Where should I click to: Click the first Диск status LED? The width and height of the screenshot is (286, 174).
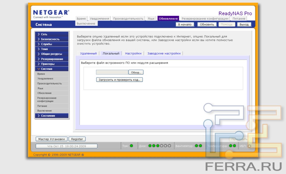tap(150, 146)
